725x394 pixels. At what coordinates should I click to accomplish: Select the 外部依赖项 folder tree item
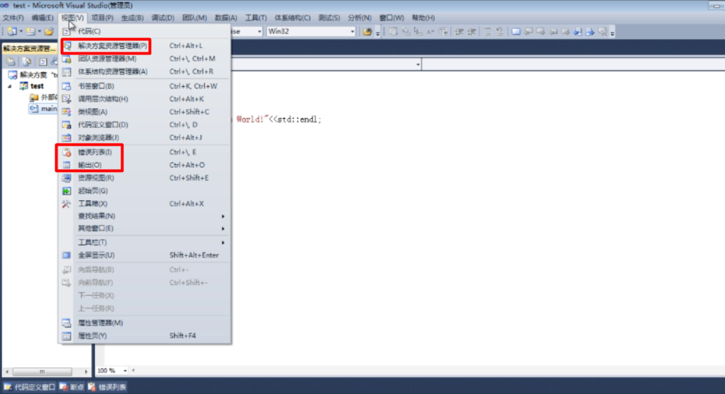(x=44, y=98)
